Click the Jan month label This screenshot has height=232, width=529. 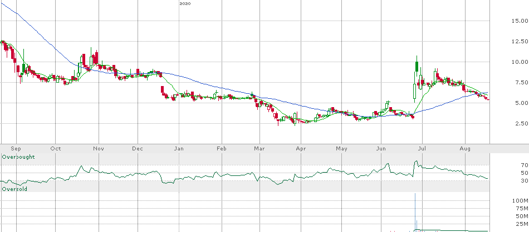pos(179,149)
